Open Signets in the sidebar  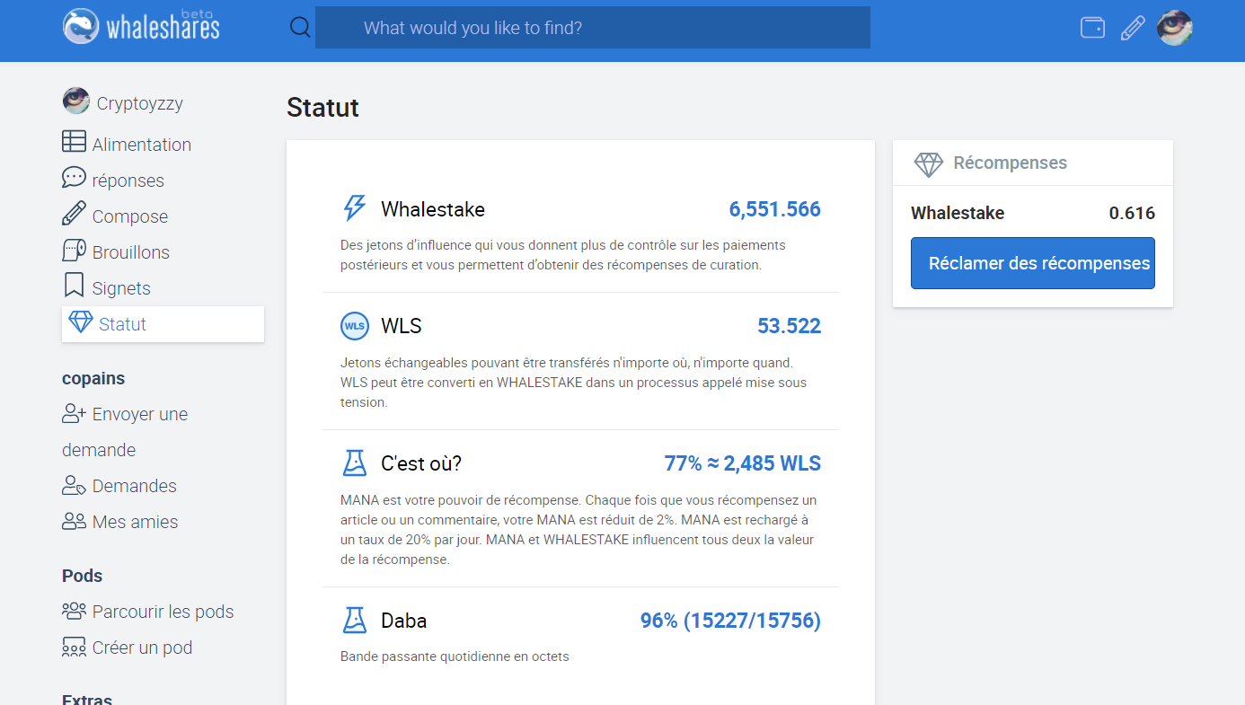tap(121, 288)
